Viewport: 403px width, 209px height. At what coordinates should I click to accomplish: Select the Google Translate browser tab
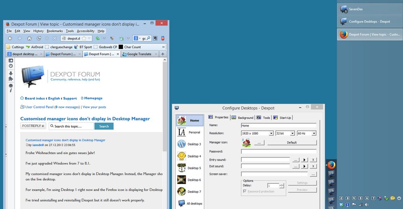pos(139,54)
